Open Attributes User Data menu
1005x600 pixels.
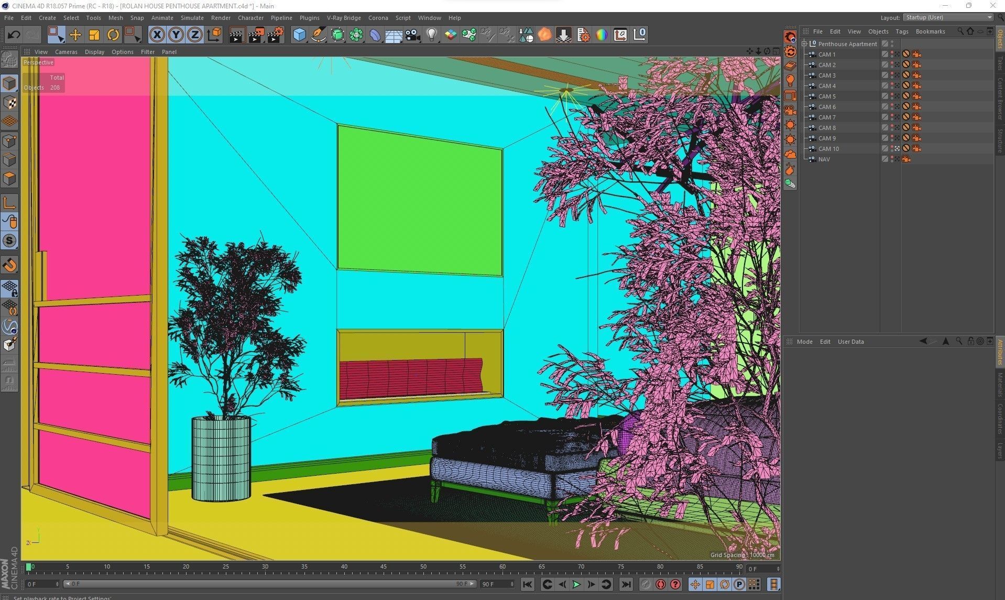(850, 342)
